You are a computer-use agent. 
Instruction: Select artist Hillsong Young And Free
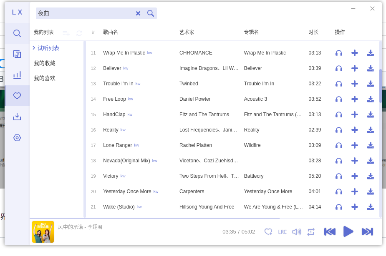pyautogui.click(x=207, y=207)
